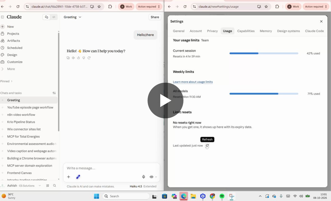Collapse the Claude sidebar with the panel toggle
Screen dimensions: 331x201
(x=2, y=17)
